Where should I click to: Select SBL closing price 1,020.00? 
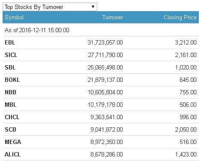(186, 67)
